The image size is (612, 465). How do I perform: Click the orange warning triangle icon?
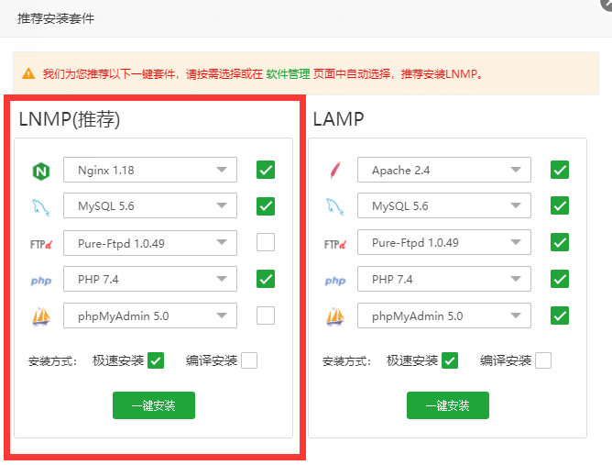click(x=28, y=73)
